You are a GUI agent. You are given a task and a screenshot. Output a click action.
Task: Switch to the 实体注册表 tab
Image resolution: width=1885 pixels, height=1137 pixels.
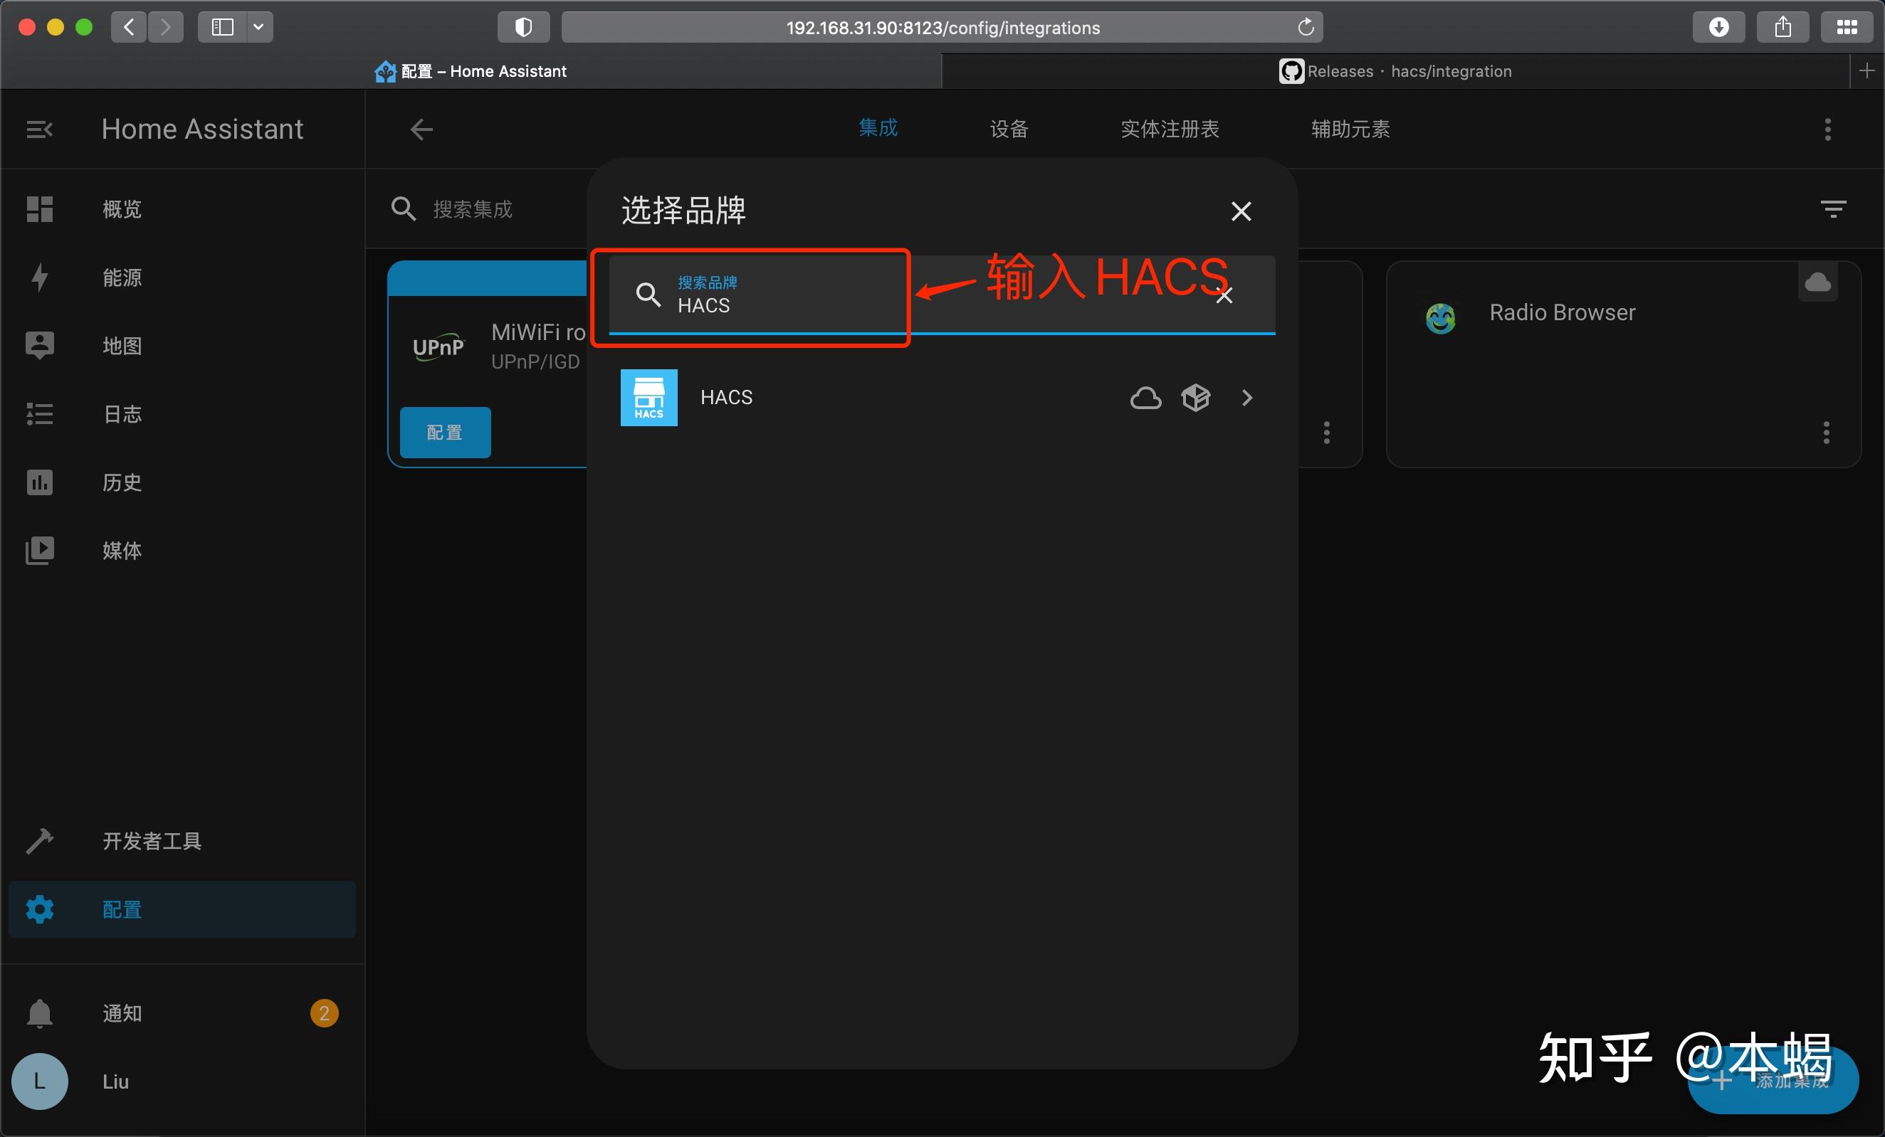pyautogui.click(x=1169, y=129)
